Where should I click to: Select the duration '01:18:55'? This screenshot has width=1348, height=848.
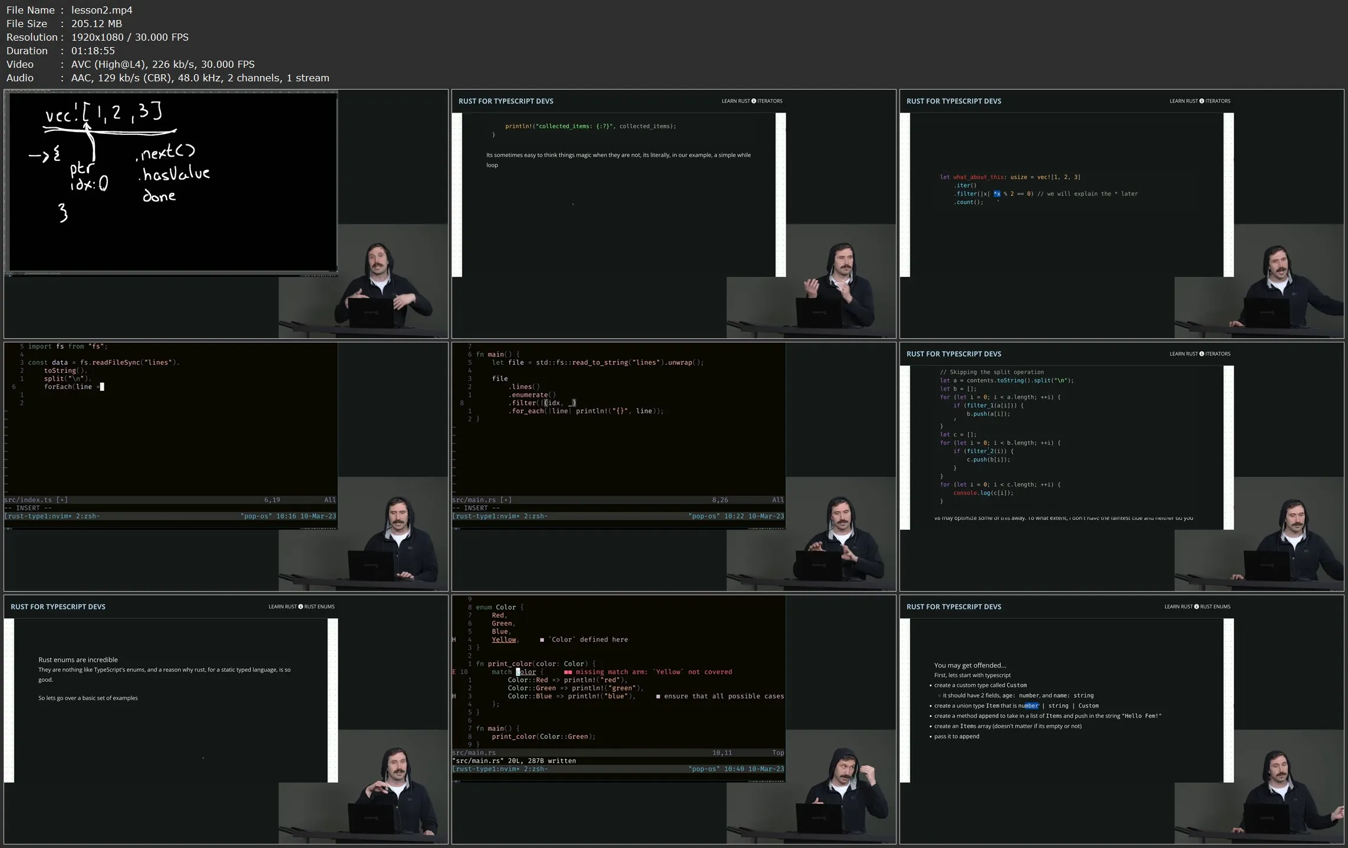(x=93, y=51)
